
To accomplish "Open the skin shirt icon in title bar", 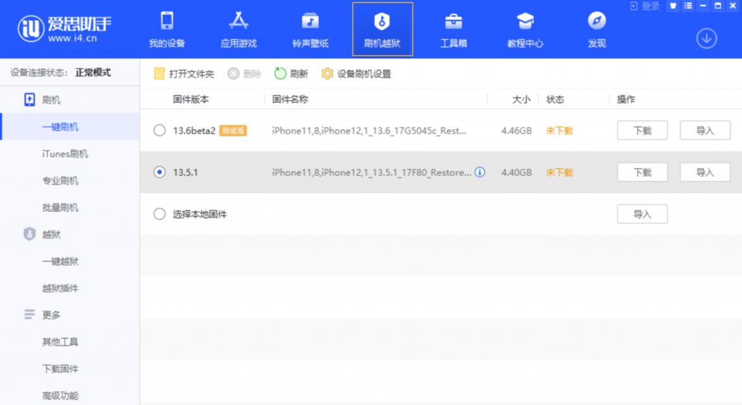I will click(673, 6).
